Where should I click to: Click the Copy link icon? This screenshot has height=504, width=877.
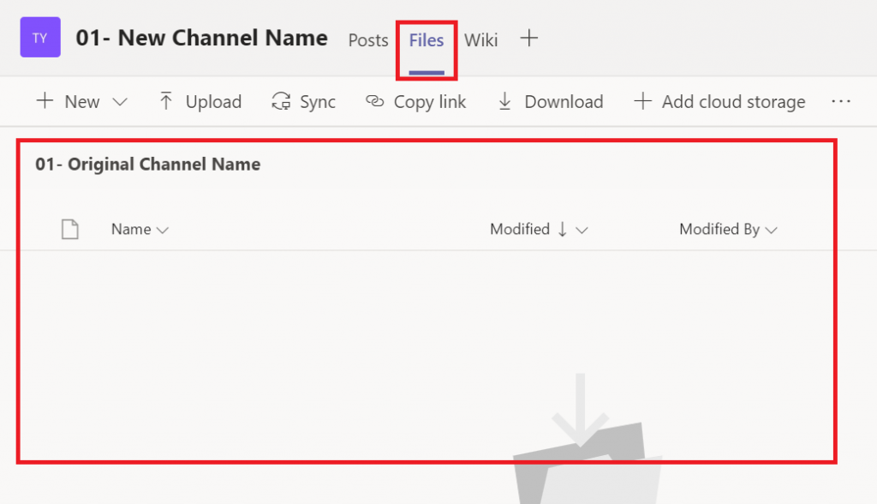click(374, 101)
